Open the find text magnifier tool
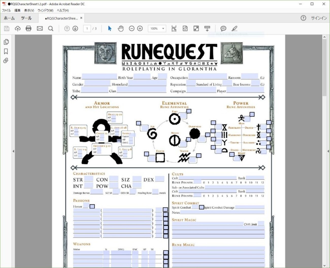330x268 pixels. point(51,28)
